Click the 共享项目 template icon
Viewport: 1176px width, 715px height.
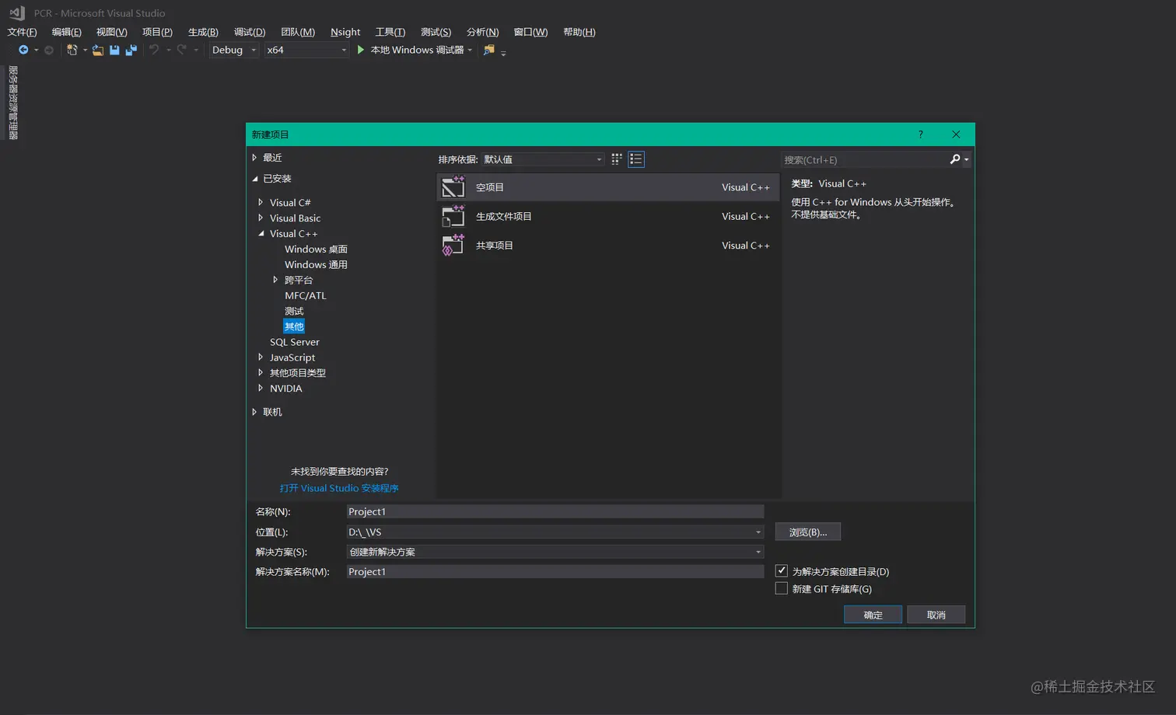click(453, 245)
